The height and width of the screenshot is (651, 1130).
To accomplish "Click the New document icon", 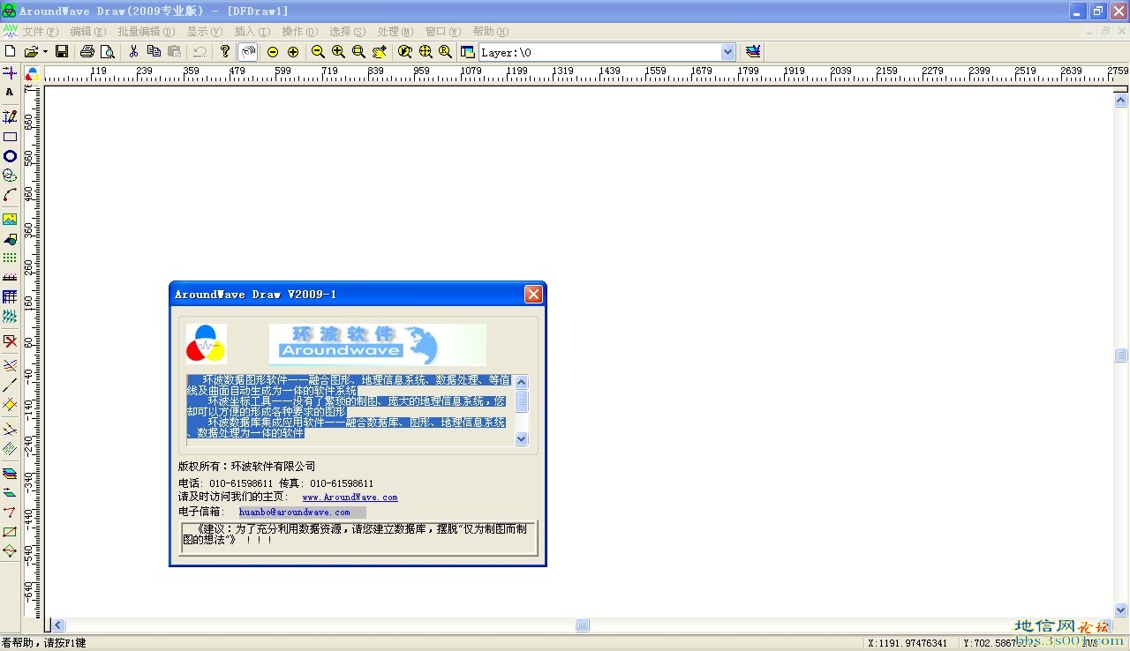I will tap(11, 52).
